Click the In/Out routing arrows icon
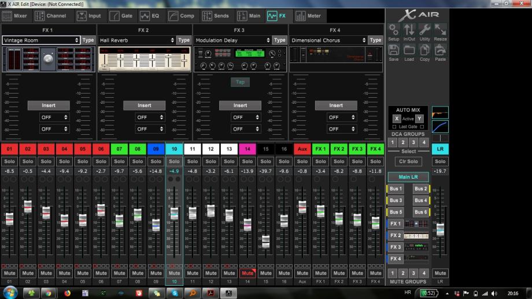The width and height of the screenshot is (532, 299). pos(409,31)
